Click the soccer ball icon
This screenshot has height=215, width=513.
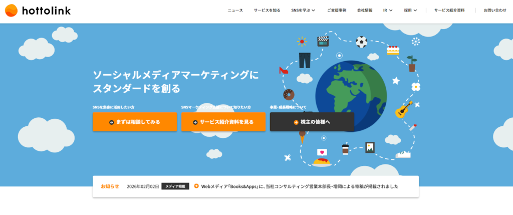coord(361,42)
